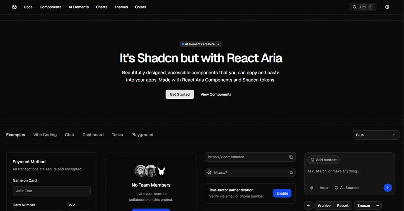Follow the View Components link
The width and height of the screenshot is (404, 211).
point(216,94)
